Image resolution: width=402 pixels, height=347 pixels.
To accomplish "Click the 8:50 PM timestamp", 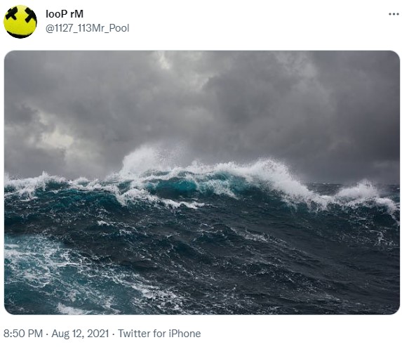I will 23,334.
